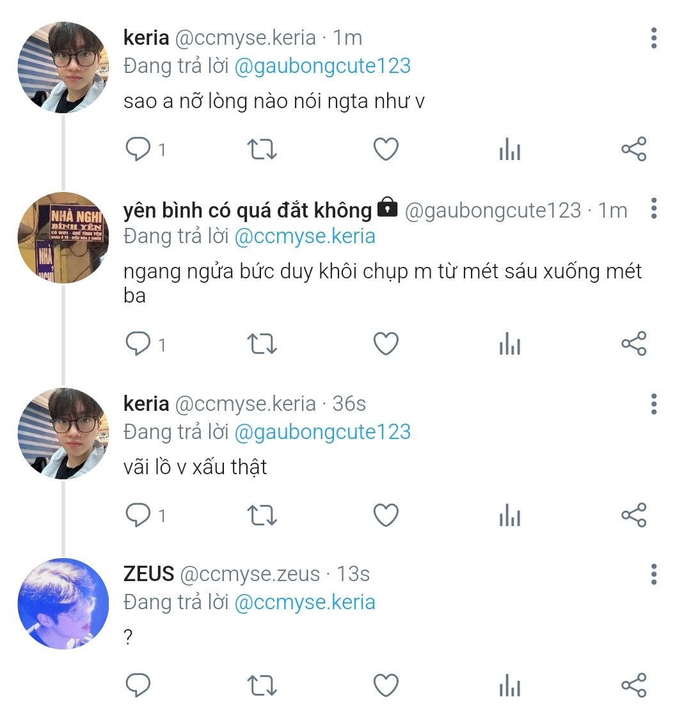Screen dimensions: 691x711
Task: Retweet the 'vãi lồ v xấu thật' tweet
Action: click(x=262, y=515)
